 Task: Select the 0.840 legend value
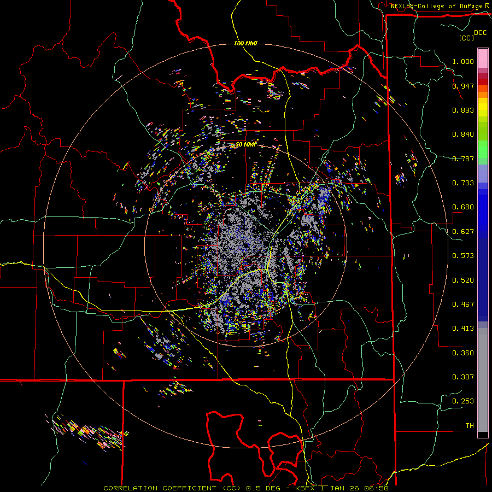point(463,134)
